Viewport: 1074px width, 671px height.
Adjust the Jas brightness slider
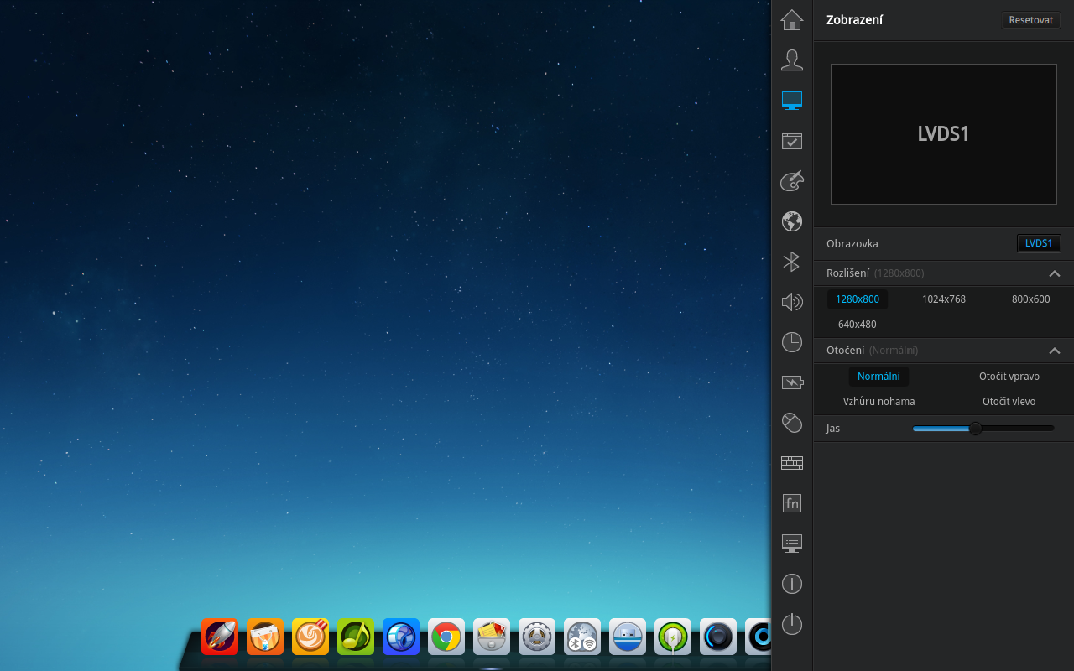974,428
